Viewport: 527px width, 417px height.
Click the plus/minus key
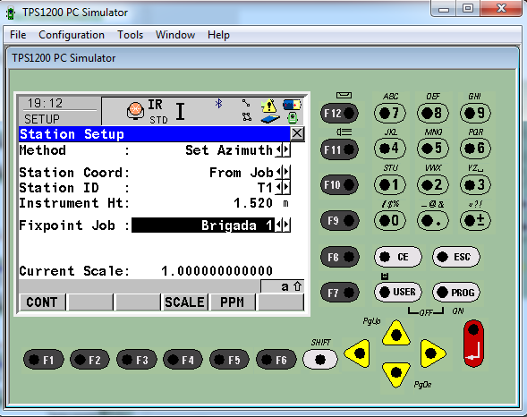pos(475,220)
